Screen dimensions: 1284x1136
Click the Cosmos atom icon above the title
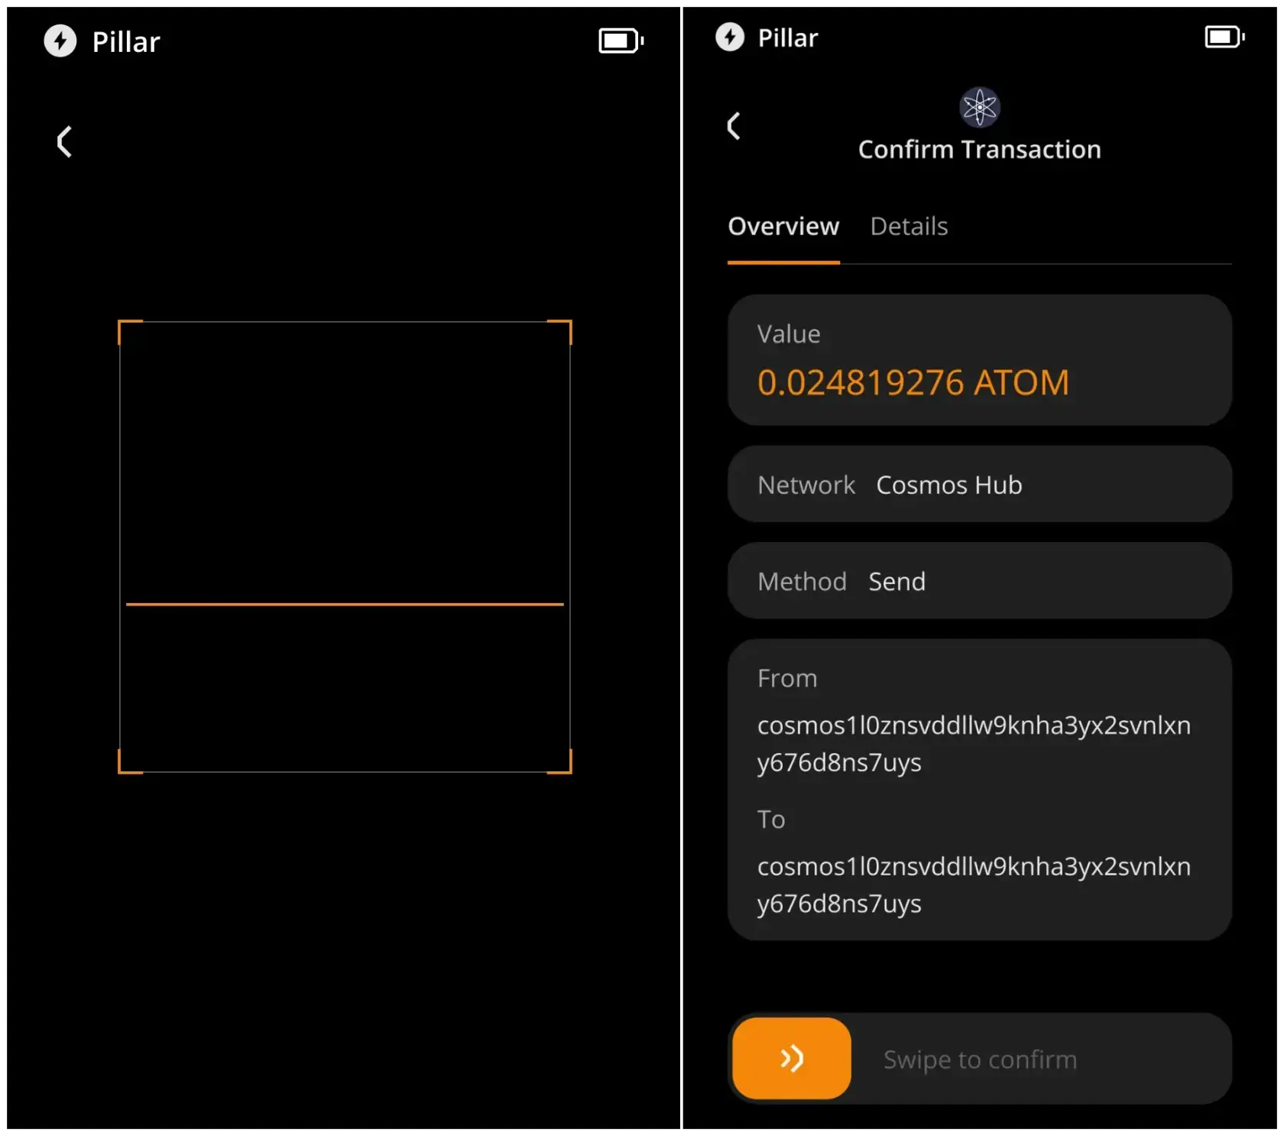click(x=980, y=108)
